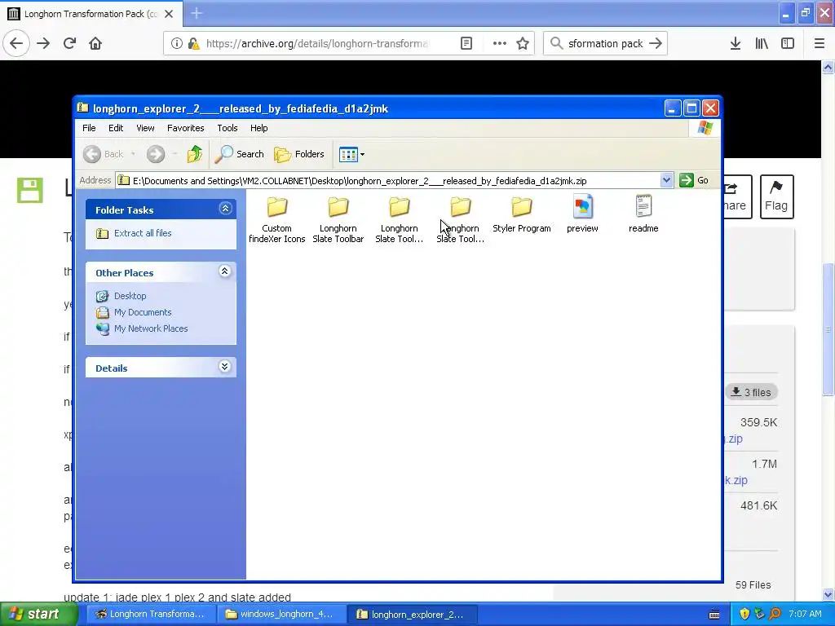
Task: Expand the Address bar dropdown arrow
Action: point(666,180)
